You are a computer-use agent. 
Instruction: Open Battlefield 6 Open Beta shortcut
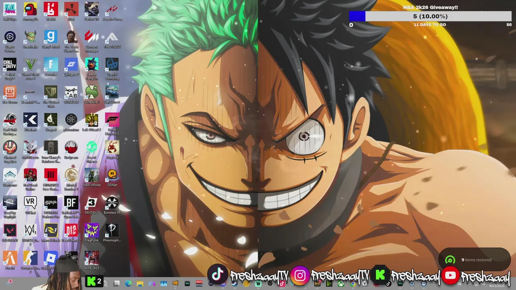point(71,207)
